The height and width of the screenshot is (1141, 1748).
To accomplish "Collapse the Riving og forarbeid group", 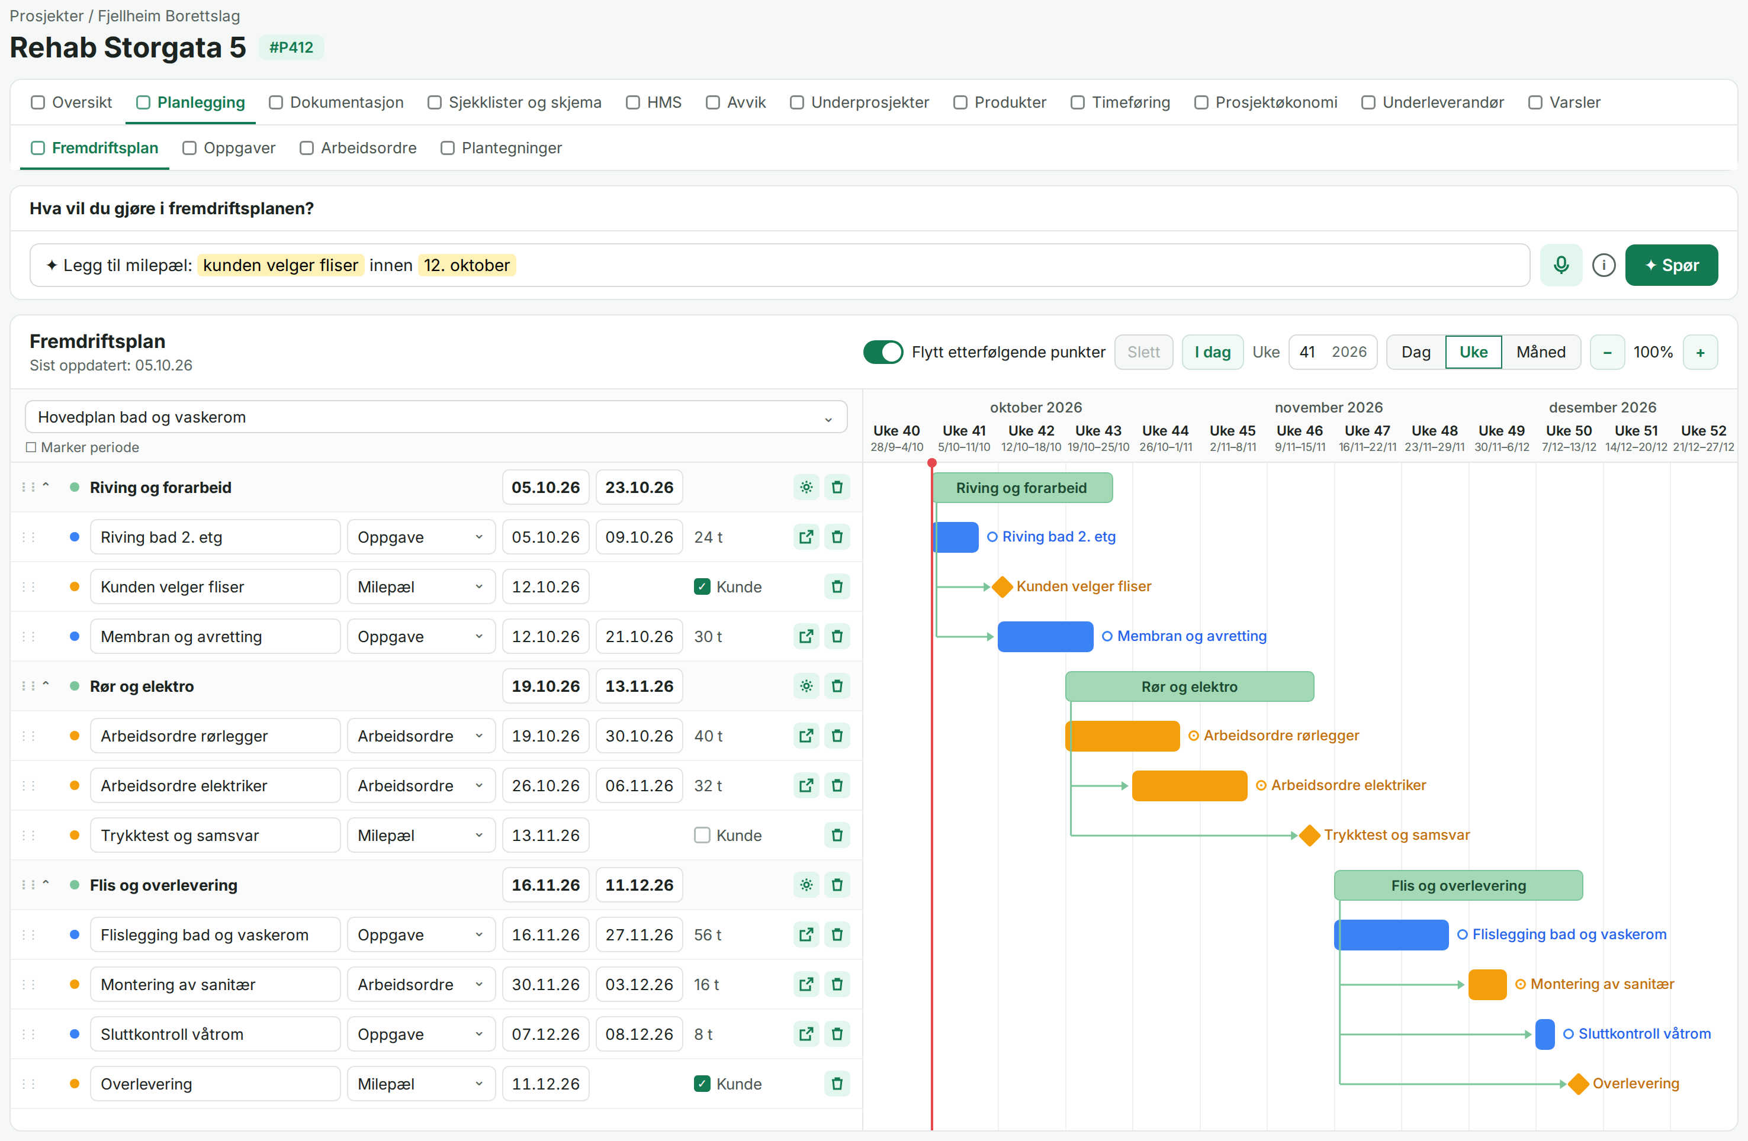I will tap(46, 486).
